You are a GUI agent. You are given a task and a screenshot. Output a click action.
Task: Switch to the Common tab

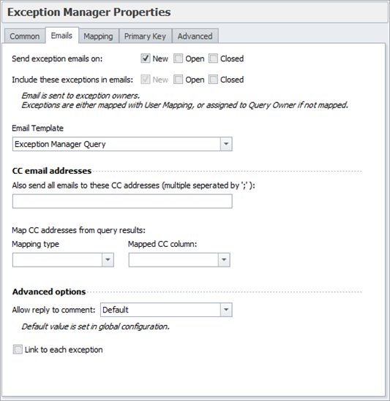coord(25,36)
